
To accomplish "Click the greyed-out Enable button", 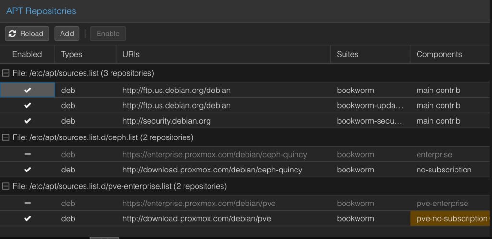I will (108, 34).
